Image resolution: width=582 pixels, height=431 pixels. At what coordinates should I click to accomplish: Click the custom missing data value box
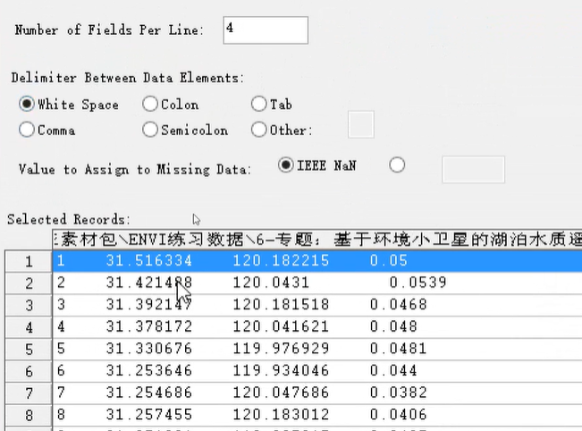[x=473, y=170]
